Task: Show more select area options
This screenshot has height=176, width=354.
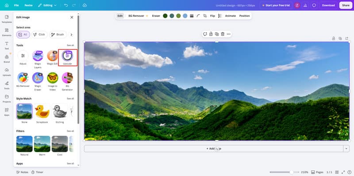Action: pyautogui.click(x=72, y=35)
